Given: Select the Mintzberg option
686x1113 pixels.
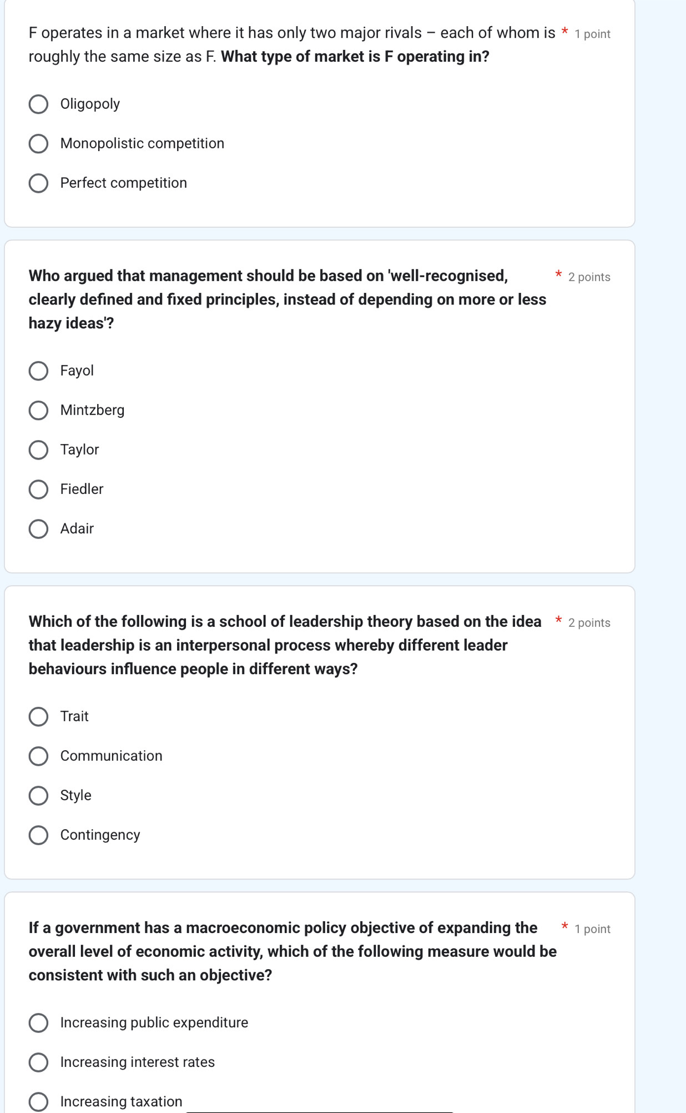Looking at the screenshot, I should point(38,411).
